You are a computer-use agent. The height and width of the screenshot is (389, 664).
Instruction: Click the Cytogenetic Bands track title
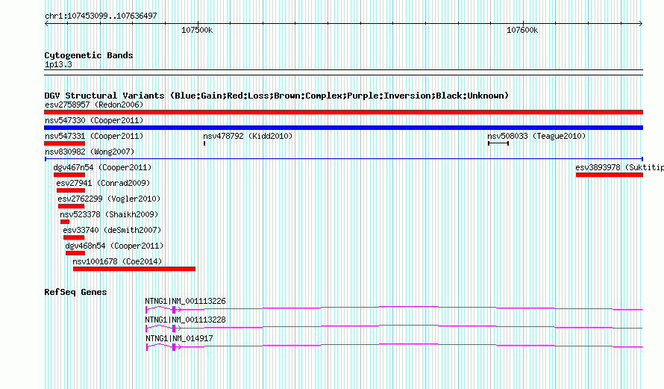[89, 55]
